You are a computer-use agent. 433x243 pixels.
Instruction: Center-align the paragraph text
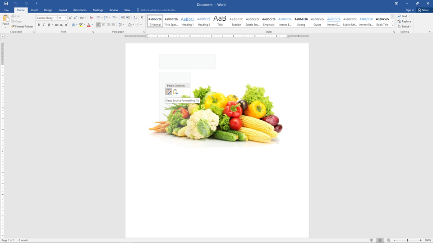pyautogui.click(x=103, y=25)
